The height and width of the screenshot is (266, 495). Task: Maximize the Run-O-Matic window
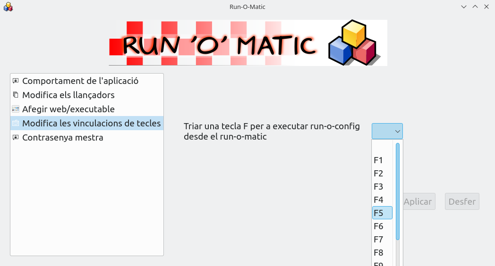tap(475, 7)
